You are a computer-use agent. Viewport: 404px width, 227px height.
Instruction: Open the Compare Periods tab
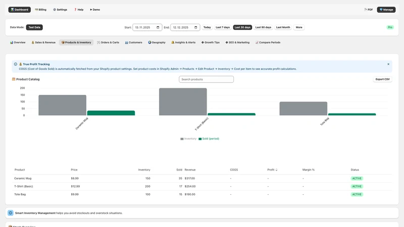tap(268, 42)
